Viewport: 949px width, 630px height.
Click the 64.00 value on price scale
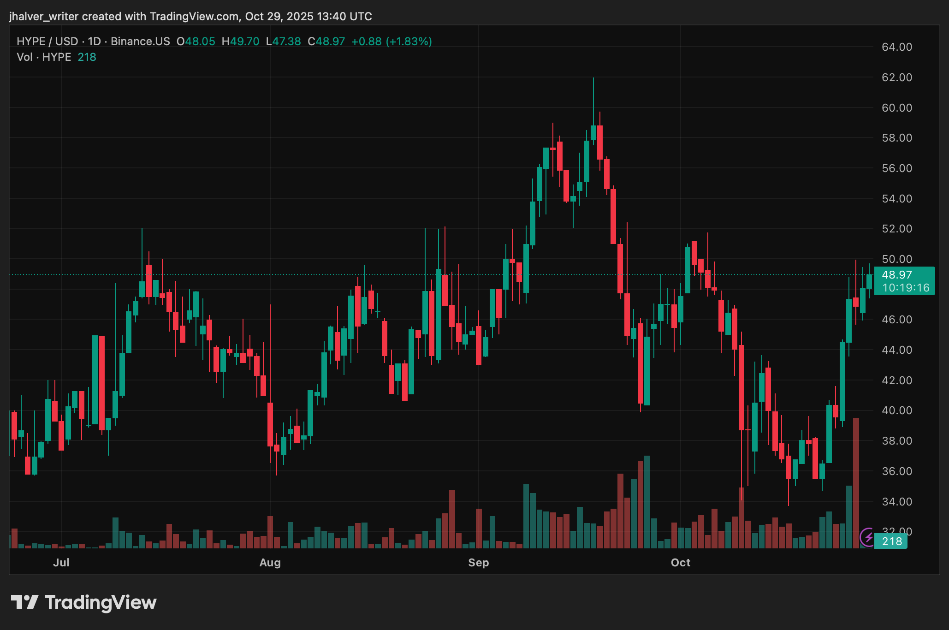pos(897,47)
